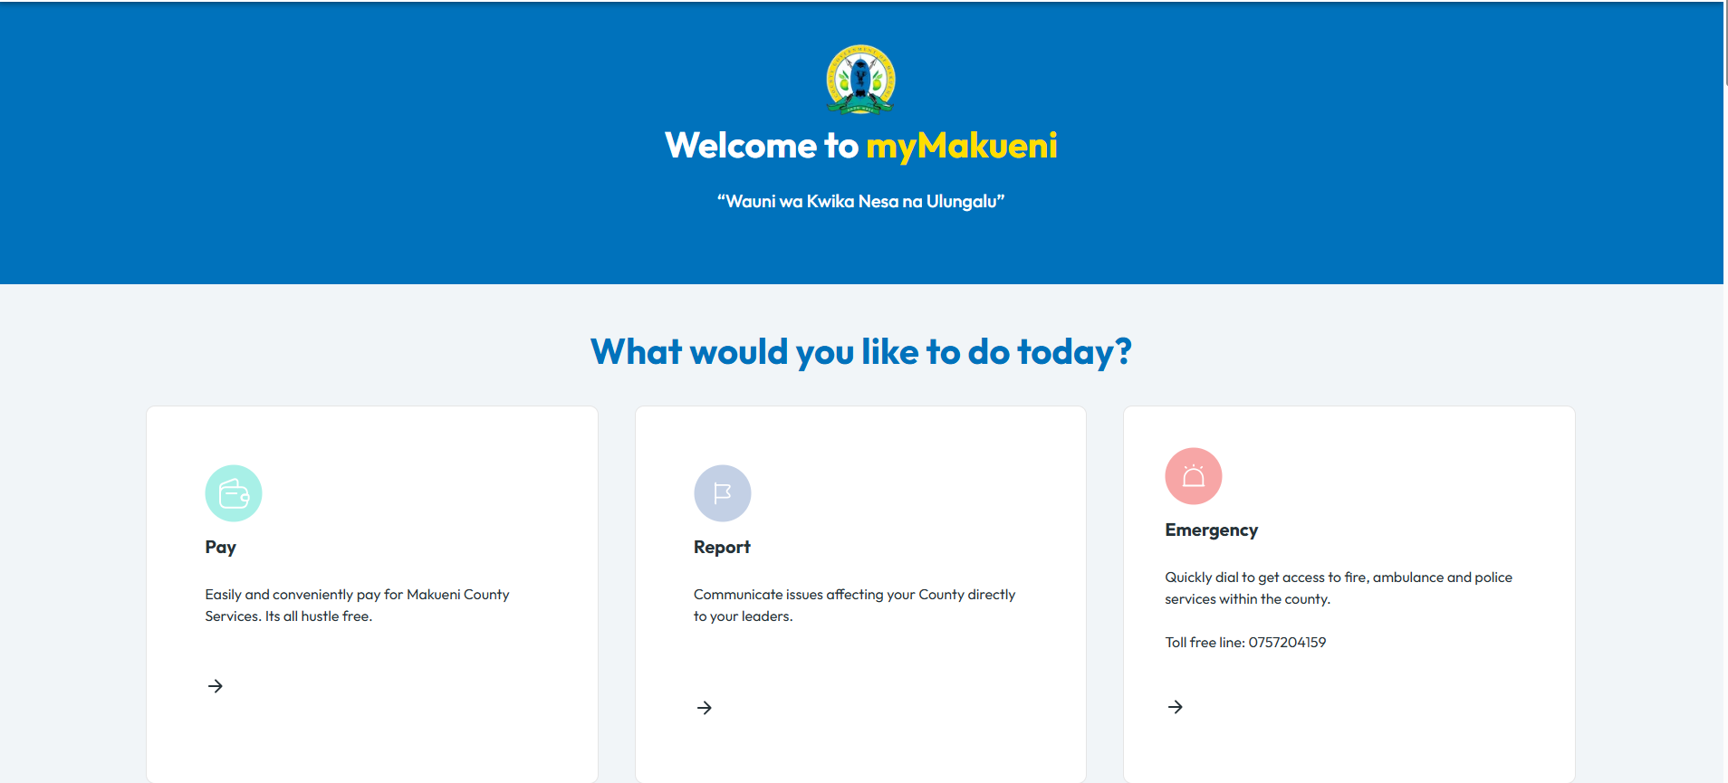This screenshot has height=783, width=1728.
Task: Select Emergency description about fire and ambulance
Action: 1339,588
